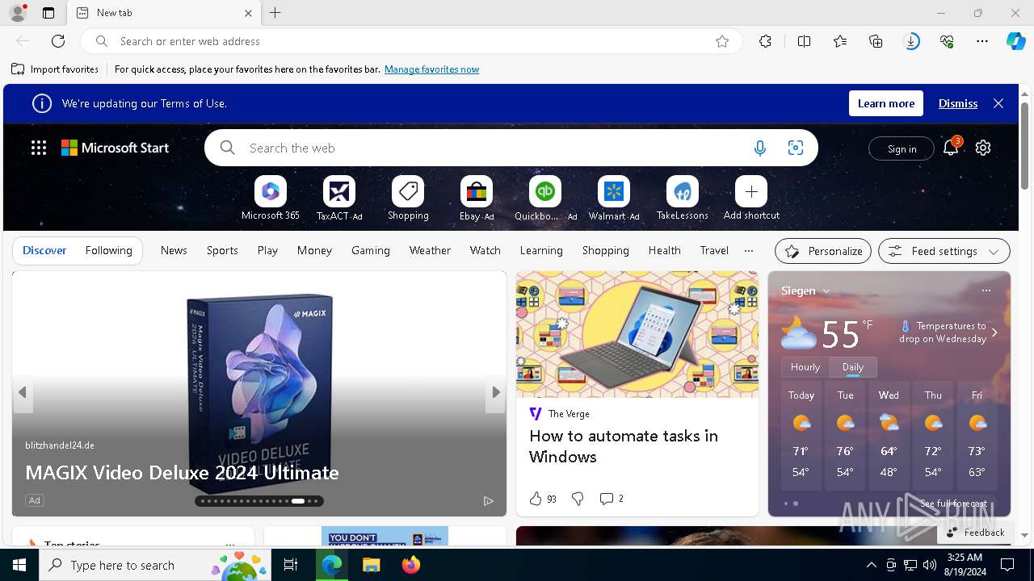The height and width of the screenshot is (581, 1034).
Task: Go to next carousel slide
Action: coord(495,392)
